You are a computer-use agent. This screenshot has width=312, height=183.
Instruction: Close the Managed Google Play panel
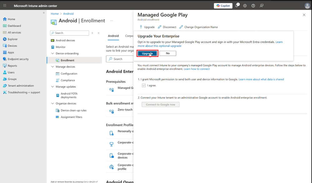[304, 15]
